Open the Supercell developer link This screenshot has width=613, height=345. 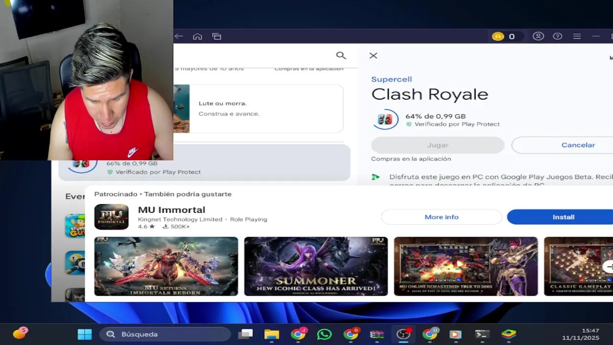pos(391,79)
